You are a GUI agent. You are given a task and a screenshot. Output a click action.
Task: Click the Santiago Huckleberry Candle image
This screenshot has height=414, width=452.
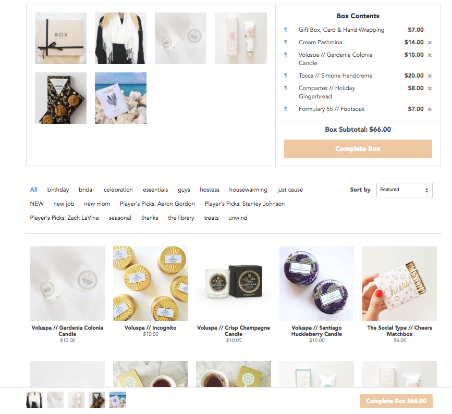(316, 283)
